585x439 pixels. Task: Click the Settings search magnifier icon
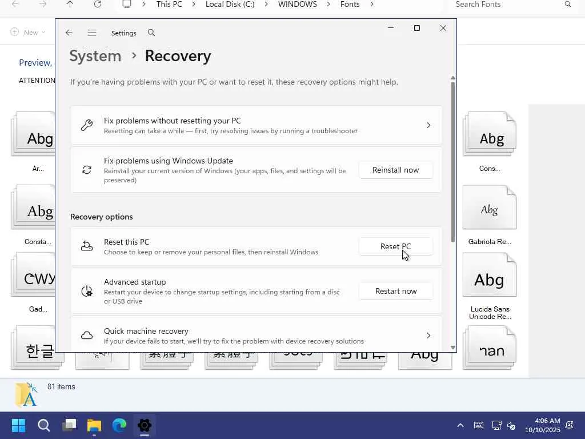point(151,33)
